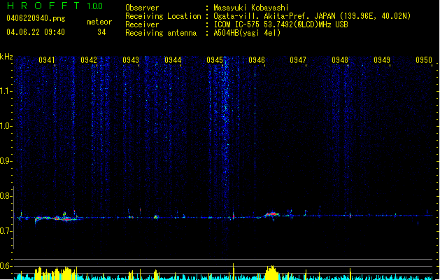Image resolution: width=440 pixels, height=280 pixels.
Task: Click the 'Receiving antenna' label
Action: (x=161, y=33)
